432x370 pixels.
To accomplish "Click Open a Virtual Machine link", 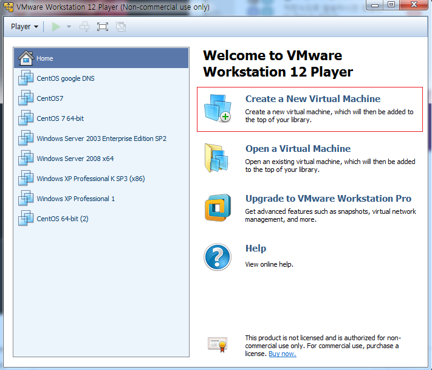I will pos(298,148).
